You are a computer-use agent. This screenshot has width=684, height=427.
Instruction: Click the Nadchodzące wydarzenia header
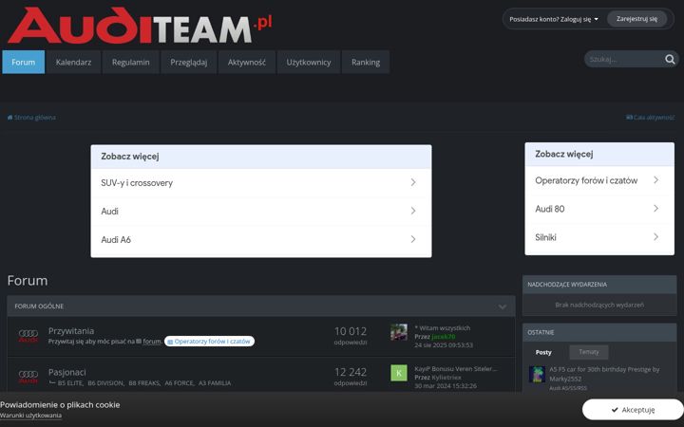pyautogui.click(x=599, y=285)
